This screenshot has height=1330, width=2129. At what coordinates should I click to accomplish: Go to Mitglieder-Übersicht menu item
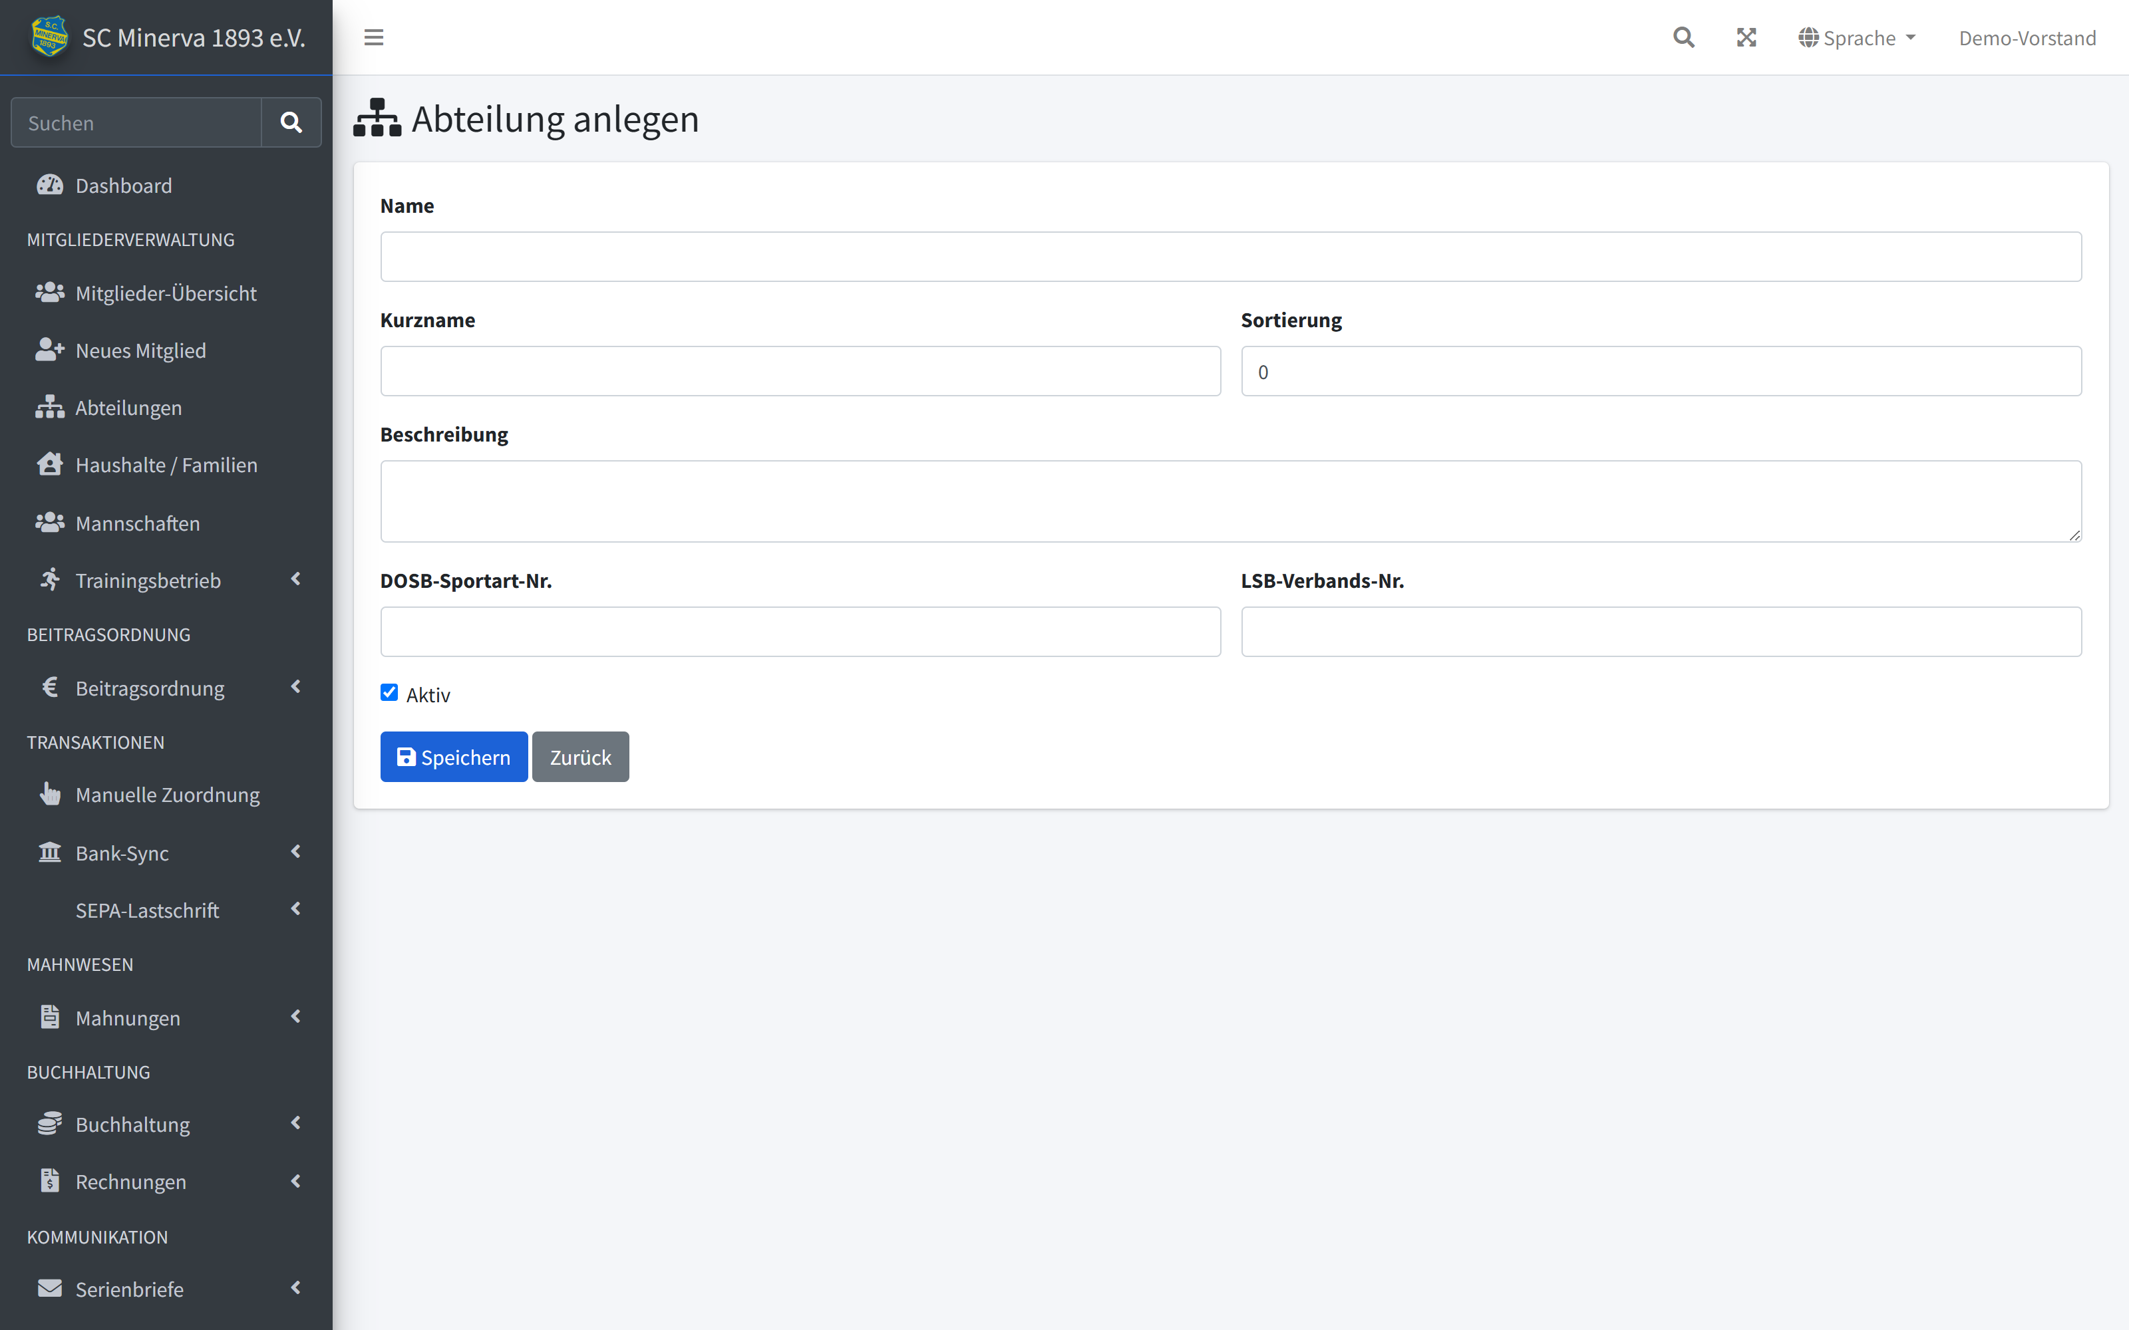coord(166,293)
